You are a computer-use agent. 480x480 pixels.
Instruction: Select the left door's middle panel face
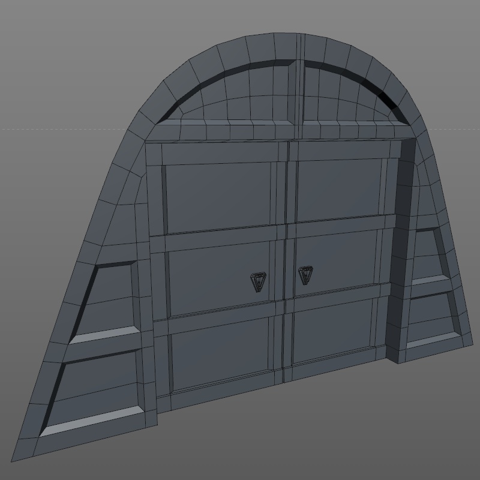219,278
